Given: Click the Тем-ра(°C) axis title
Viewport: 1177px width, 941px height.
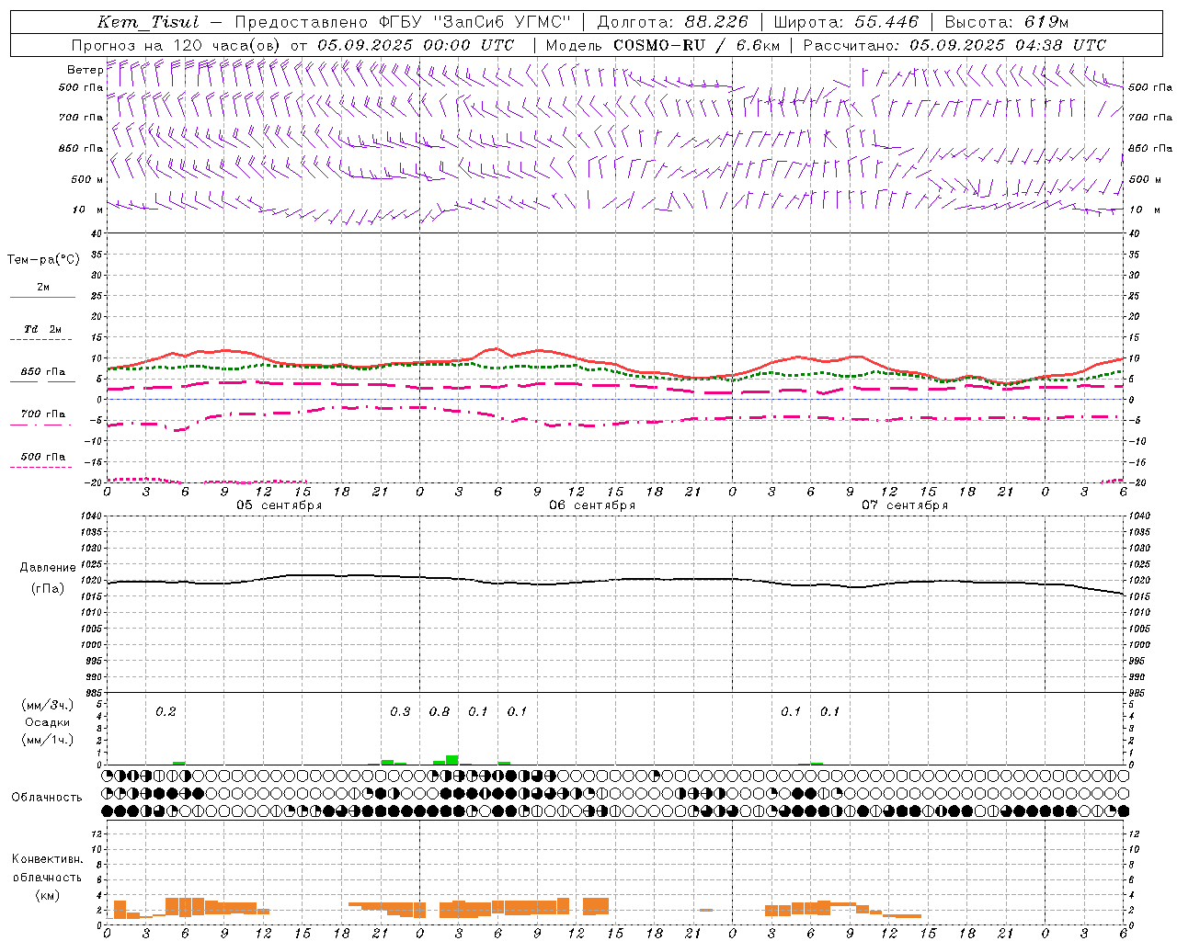Looking at the screenshot, I should click(43, 259).
